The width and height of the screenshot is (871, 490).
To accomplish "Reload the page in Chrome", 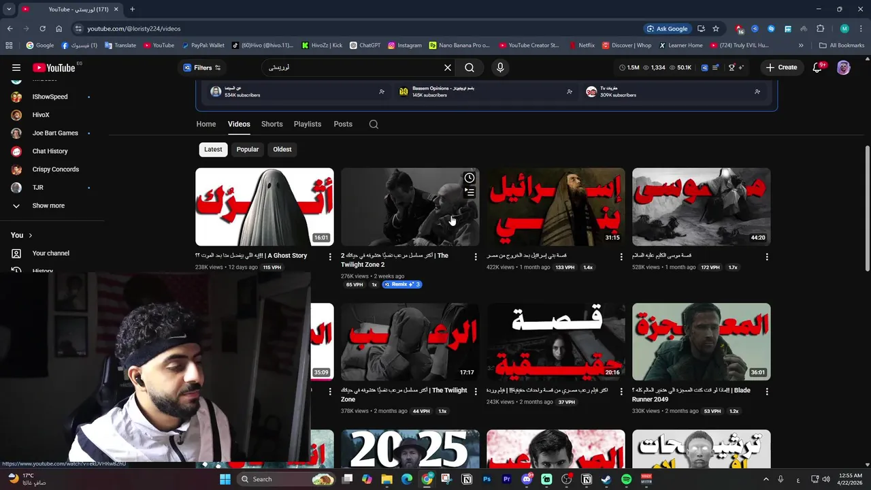I will coord(42,29).
